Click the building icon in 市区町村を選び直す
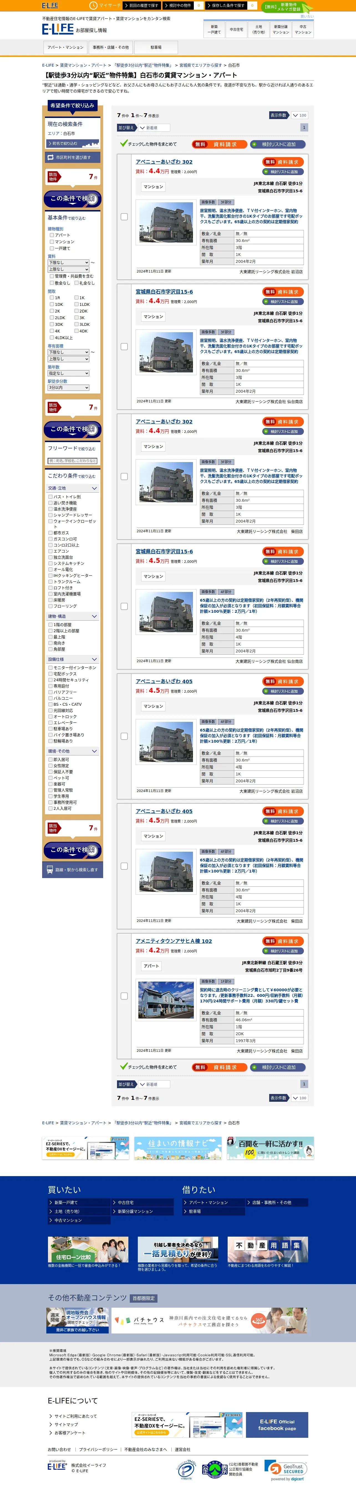The image size is (356, 1490). pyautogui.click(x=50, y=157)
